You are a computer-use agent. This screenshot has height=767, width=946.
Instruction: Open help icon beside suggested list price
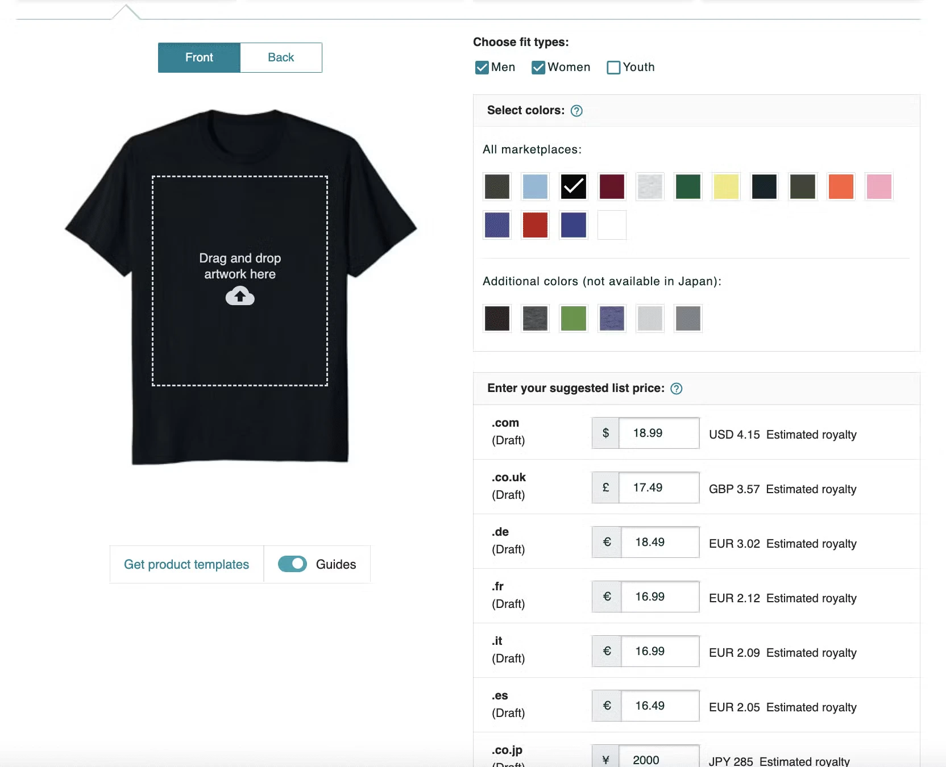coord(676,389)
